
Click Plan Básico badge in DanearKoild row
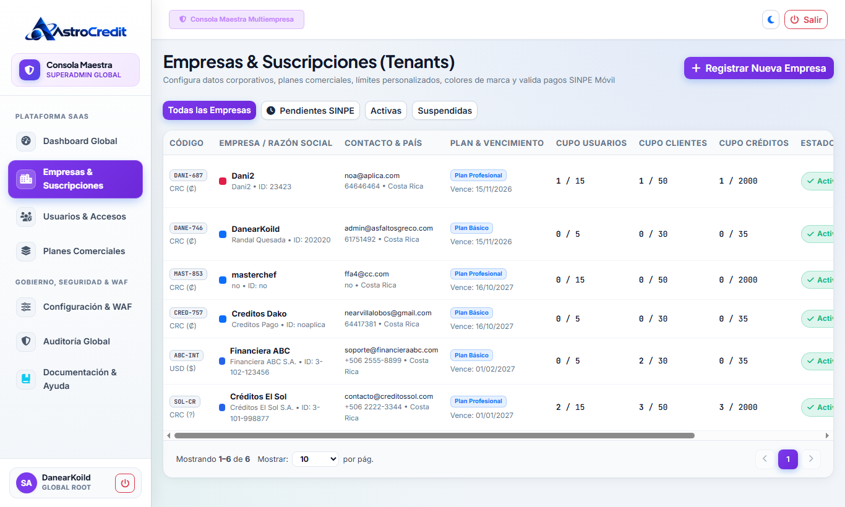tap(471, 228)
